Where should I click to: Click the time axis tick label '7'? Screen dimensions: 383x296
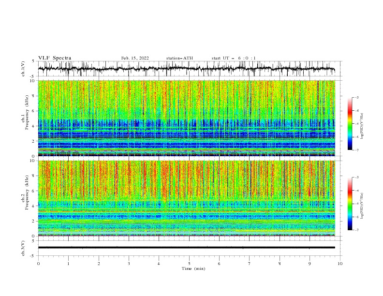(250, 264)
